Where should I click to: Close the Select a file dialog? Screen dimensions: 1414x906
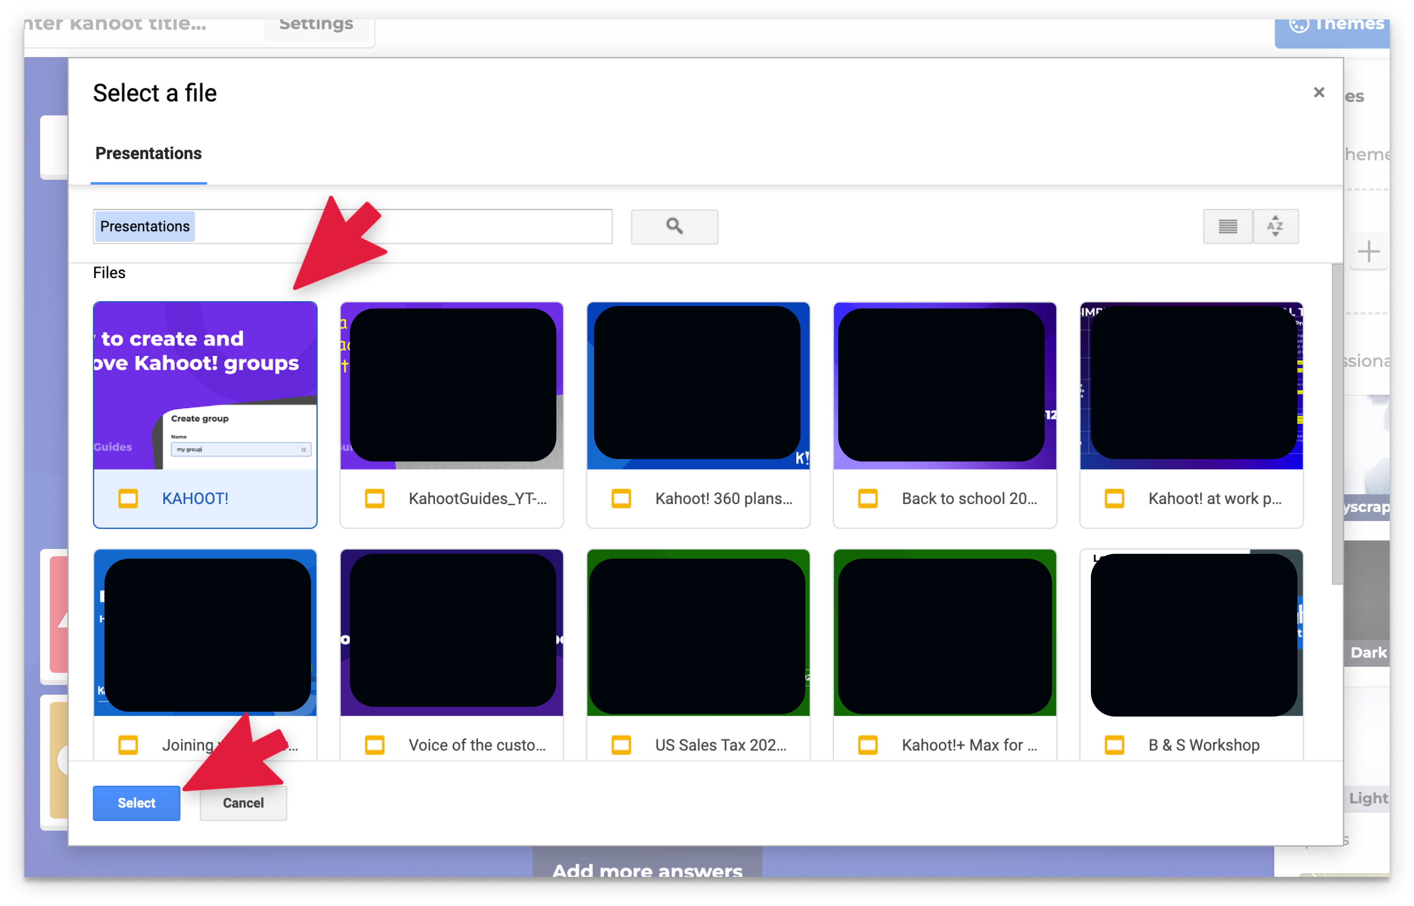click(x=1319, y=92)
